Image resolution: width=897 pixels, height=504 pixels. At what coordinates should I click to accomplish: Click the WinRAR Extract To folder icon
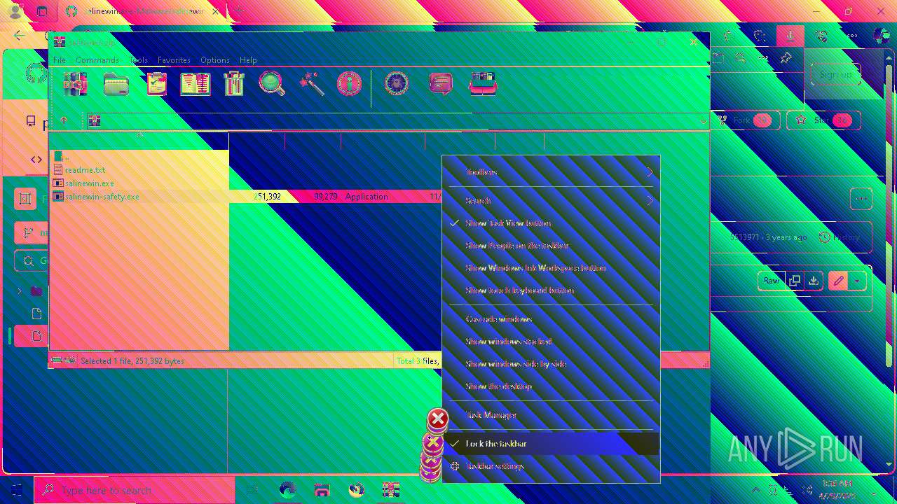[x=116, y=84]
